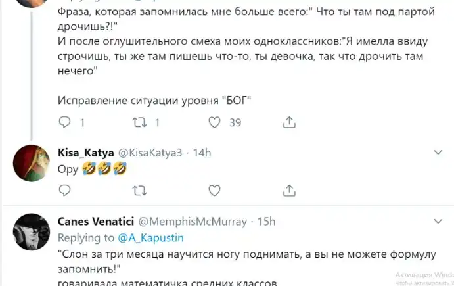Image resolution: width=454 pixels, height=286 pixels.
Task: Like Kisa_Katya's "Ору" tweet
Action: click(214, 191)
